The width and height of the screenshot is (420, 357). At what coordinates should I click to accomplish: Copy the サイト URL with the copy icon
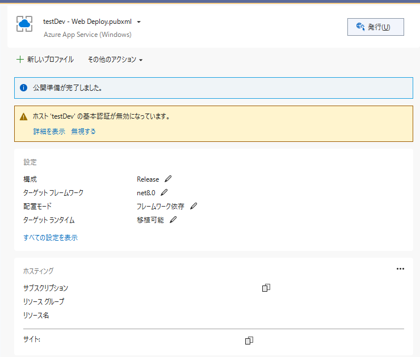point(249,341)
